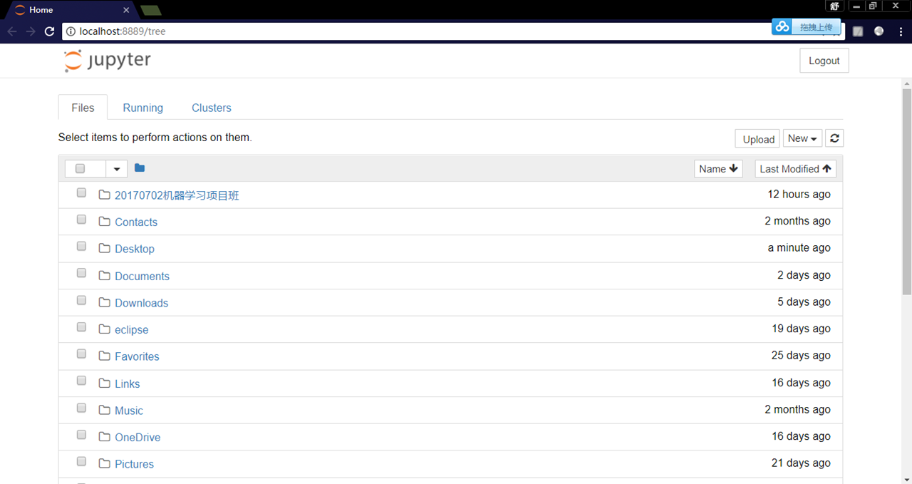Click folder icon beside OneDrive

(x=105, y=437)
